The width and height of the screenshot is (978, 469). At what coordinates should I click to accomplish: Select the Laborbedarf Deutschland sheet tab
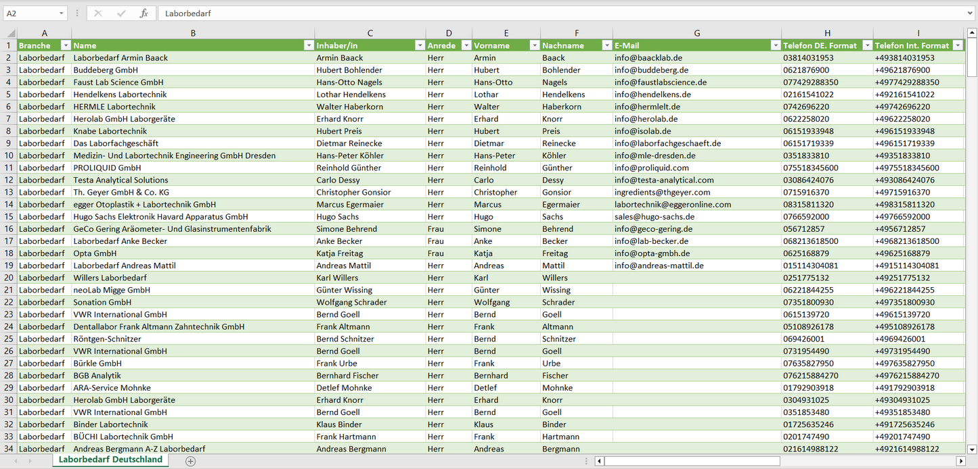coord(110,460)
